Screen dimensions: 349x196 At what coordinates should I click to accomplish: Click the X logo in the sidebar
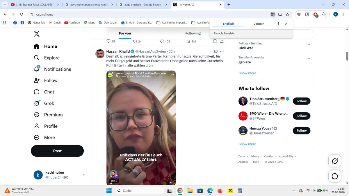point(37,34)
